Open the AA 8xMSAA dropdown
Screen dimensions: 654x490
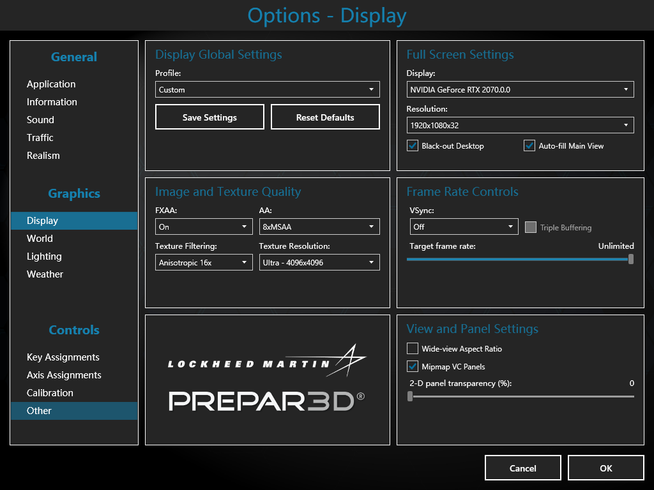pyautogui.click(x=319, y=227)
